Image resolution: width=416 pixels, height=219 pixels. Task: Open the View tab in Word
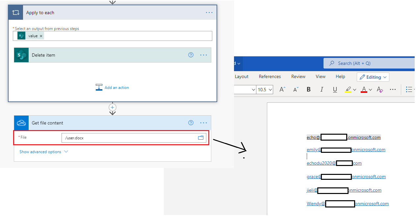[x=321, y=76]
